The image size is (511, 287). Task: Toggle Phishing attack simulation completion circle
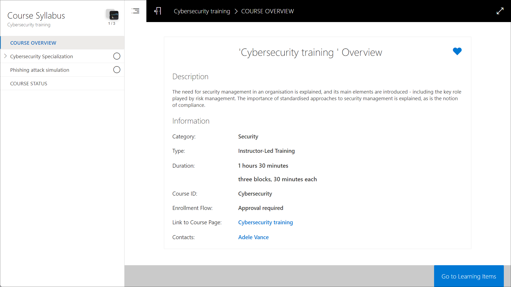pyautogui.click(x=117, y=70)
